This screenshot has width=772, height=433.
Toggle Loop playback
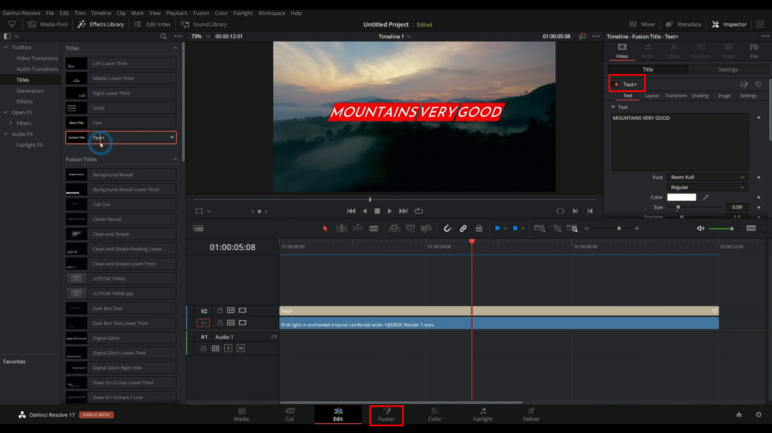[419, 211]
